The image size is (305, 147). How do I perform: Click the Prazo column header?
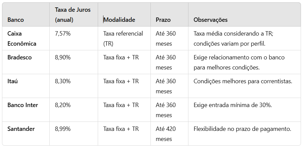click(163, 20)
